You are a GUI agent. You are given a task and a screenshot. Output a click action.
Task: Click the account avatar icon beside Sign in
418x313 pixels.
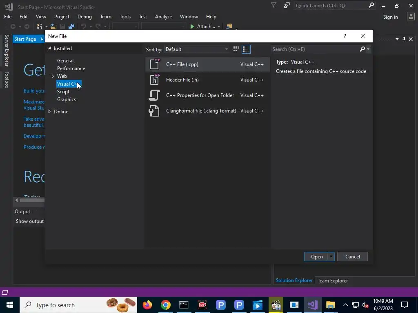(411, 17)
